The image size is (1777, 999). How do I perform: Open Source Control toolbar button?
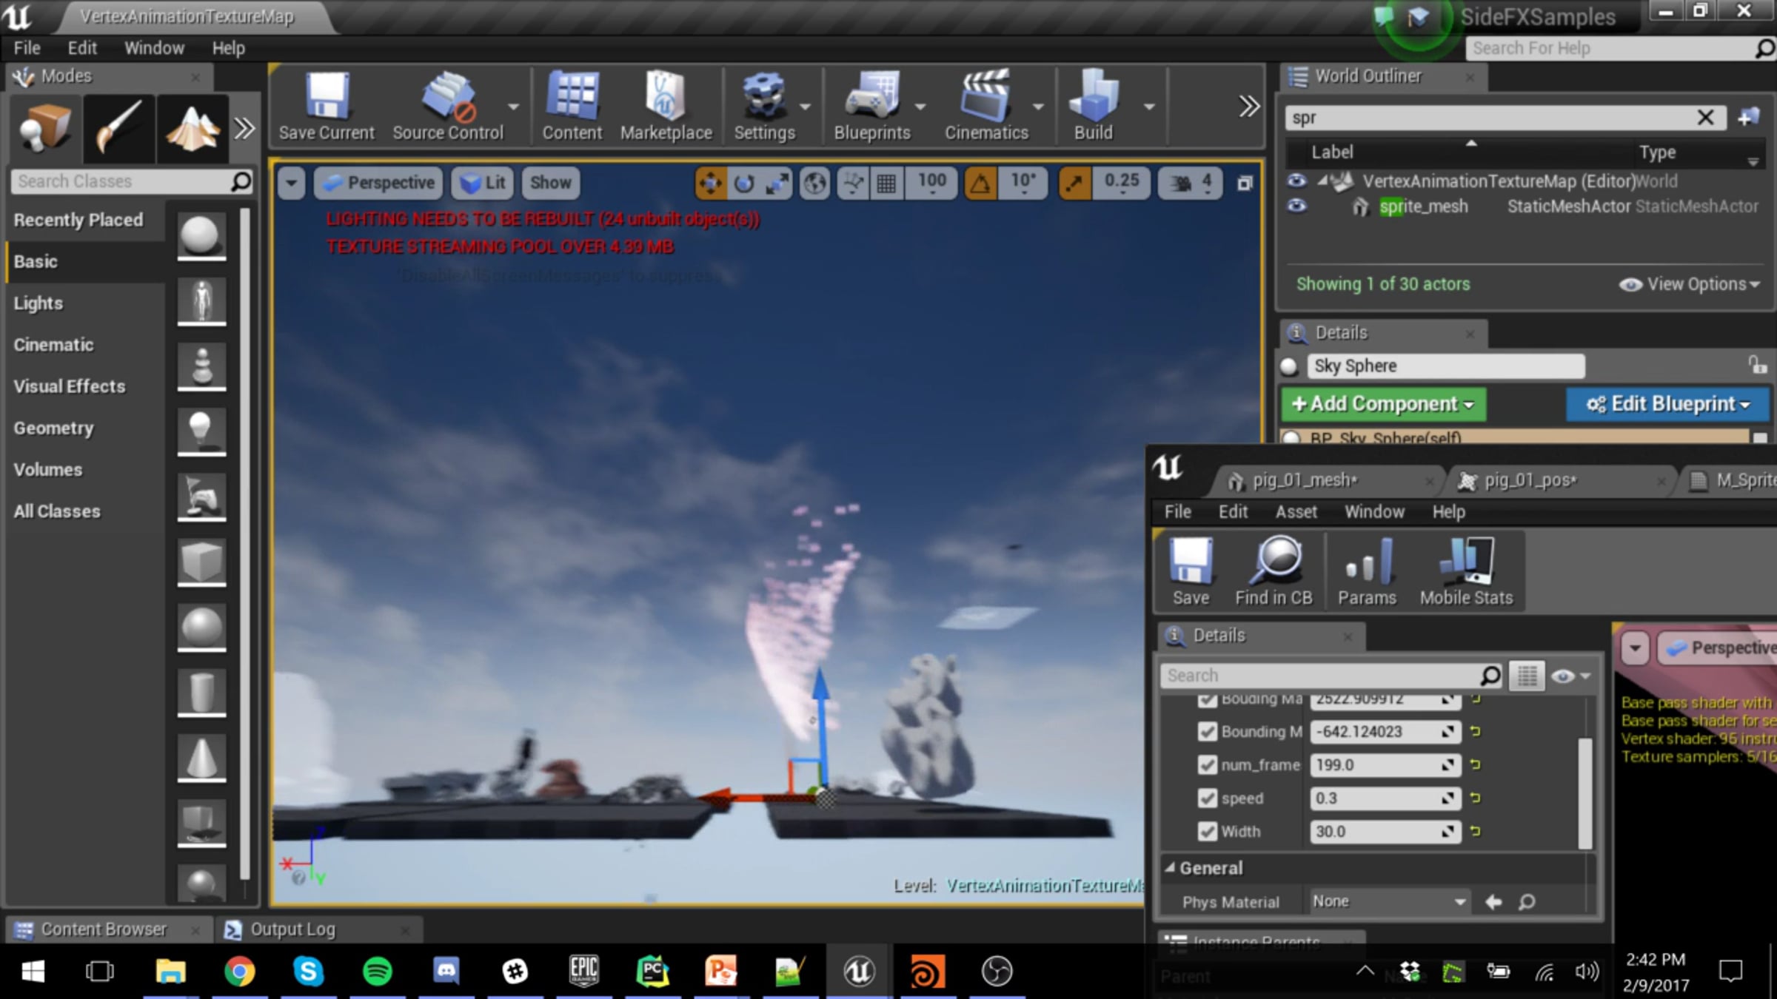point(448,106)
